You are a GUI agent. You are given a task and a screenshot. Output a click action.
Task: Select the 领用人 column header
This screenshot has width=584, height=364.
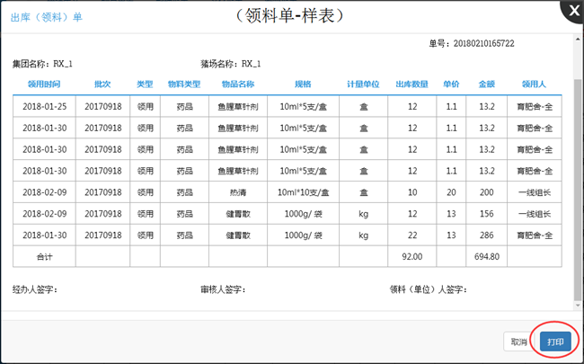coord(535,84)
